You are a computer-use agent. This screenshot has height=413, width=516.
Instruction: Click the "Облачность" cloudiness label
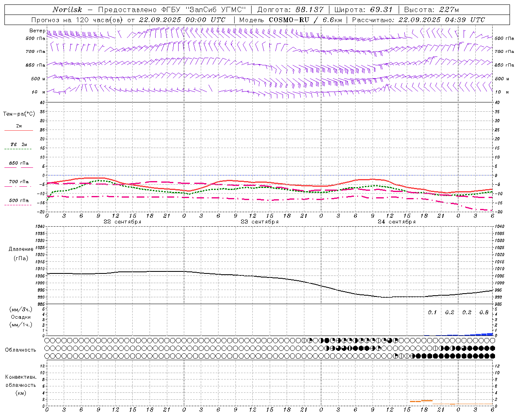[x=21, y=350]
